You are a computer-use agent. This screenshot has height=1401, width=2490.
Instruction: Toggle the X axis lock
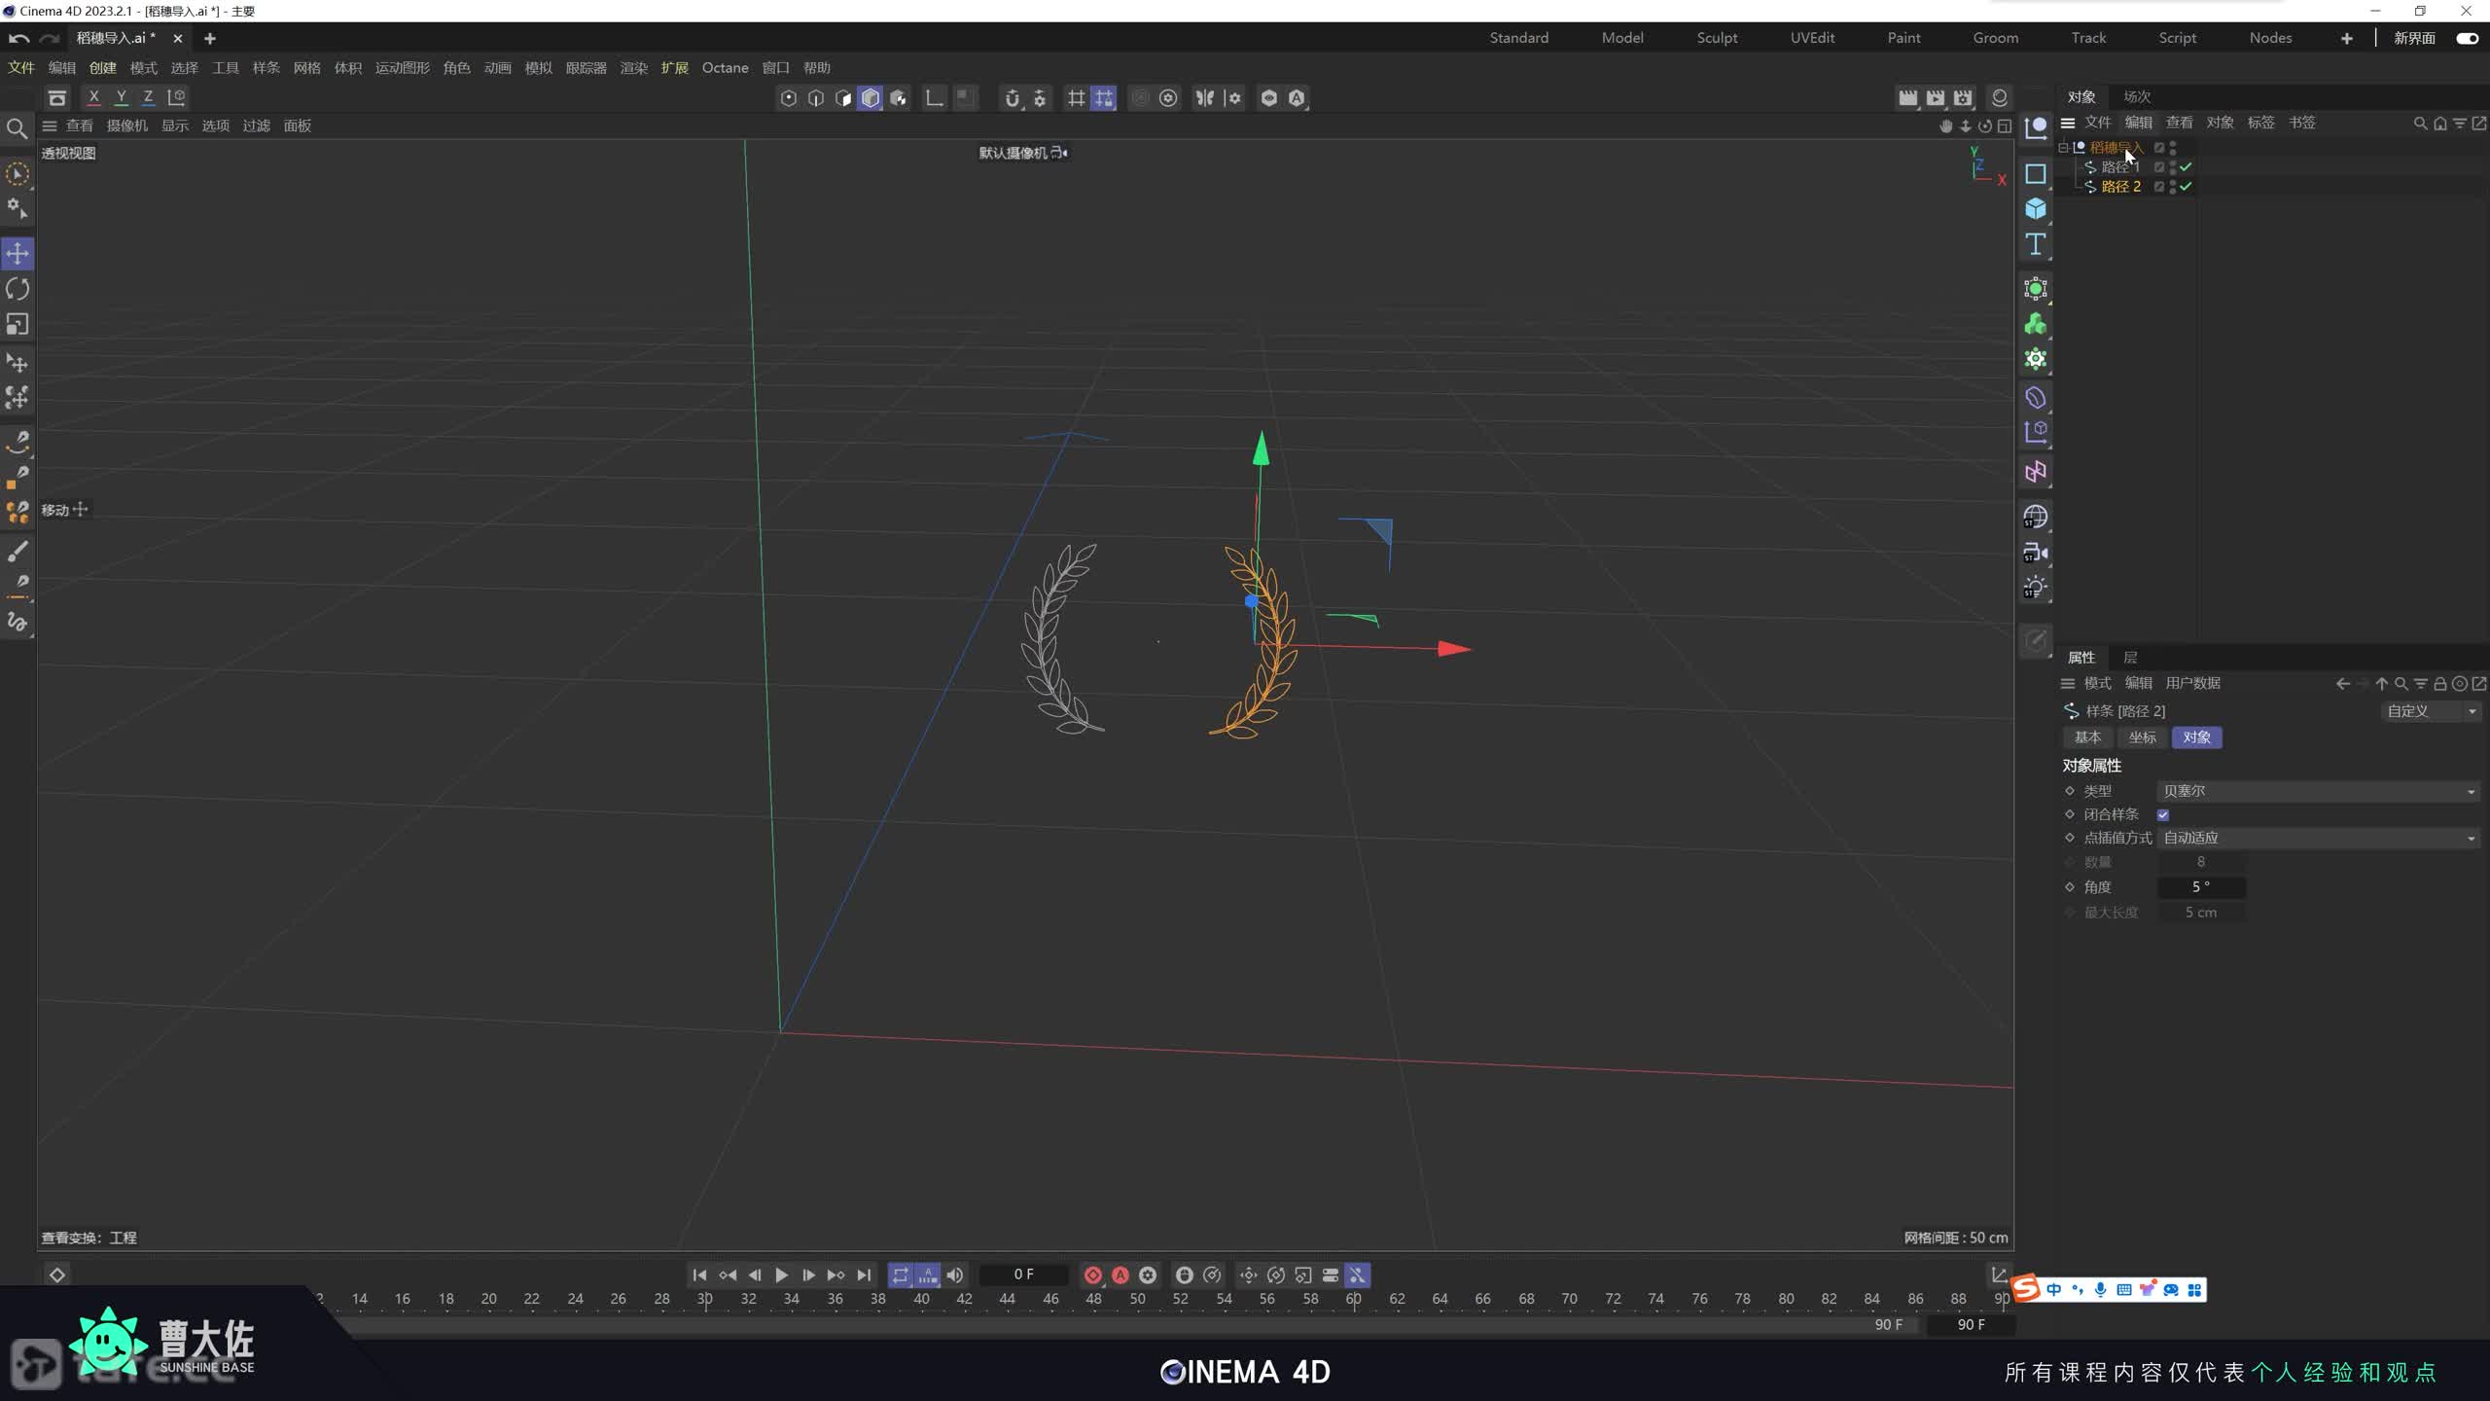[x=93, y=97]
